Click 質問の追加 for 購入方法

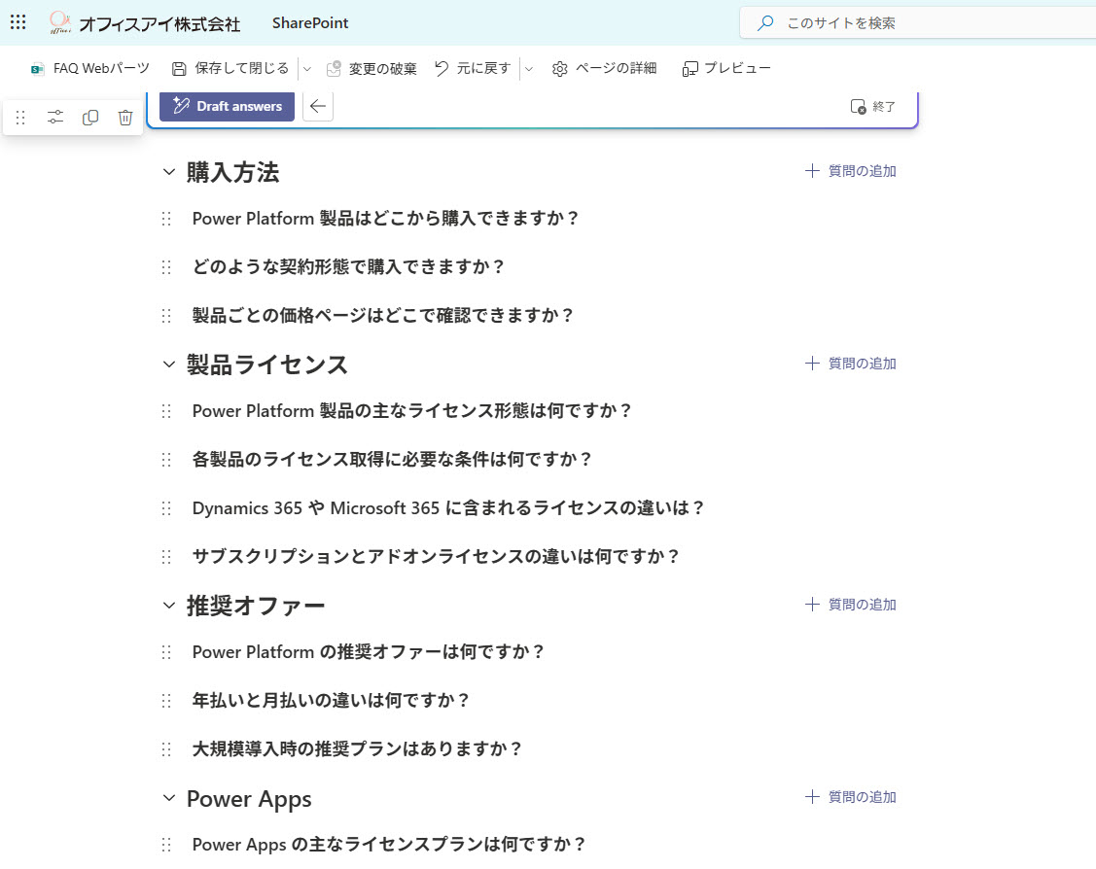[851, 171]
